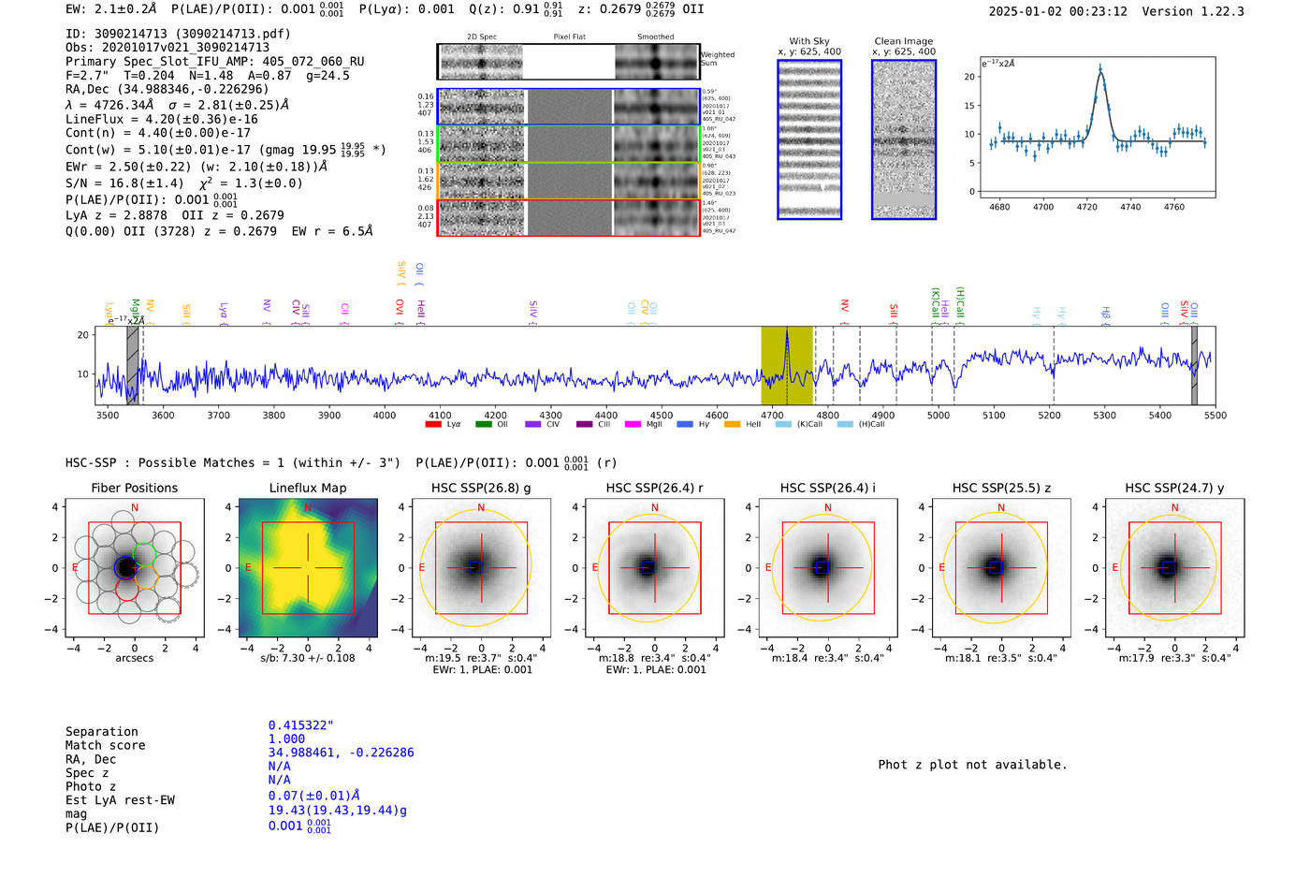Image resolution: width=1310 pixels, height=892 pixels.
Task: Click the red Lyα legend swatch
Action: click(433, 425)
